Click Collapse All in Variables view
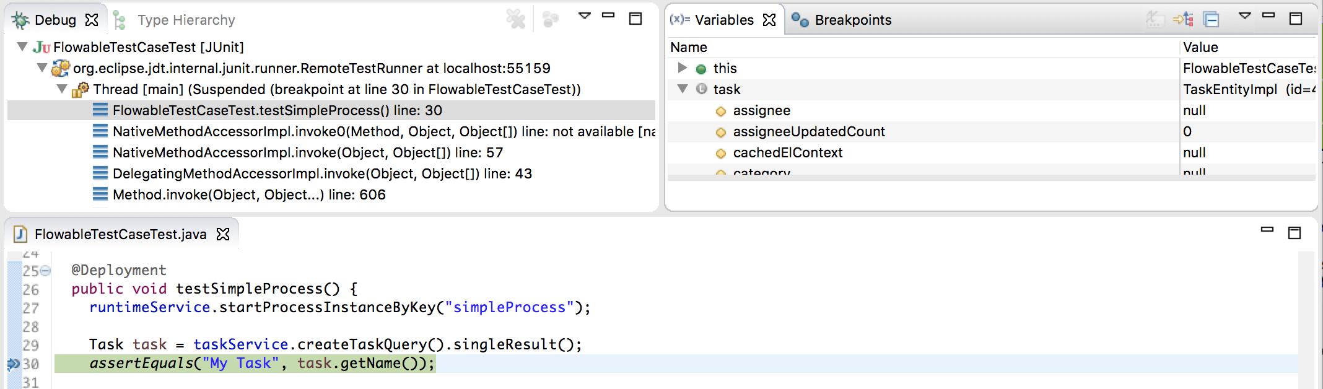The width and height of the screenshot is (1323, 389). click(1212, 20)
